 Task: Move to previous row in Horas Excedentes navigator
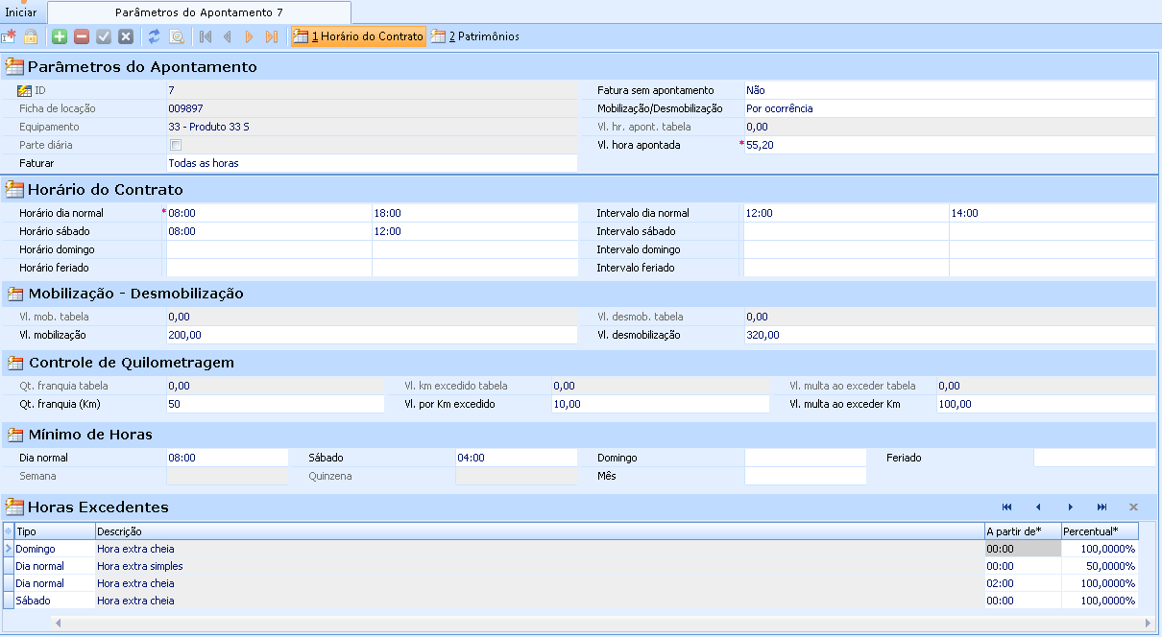coord(1038,507)
